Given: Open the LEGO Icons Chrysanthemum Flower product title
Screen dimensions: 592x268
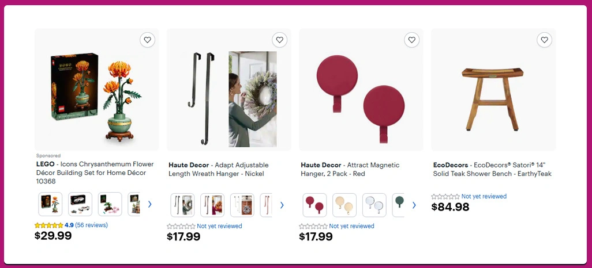Looking at the screenshot, I should (x=95, y=173).
